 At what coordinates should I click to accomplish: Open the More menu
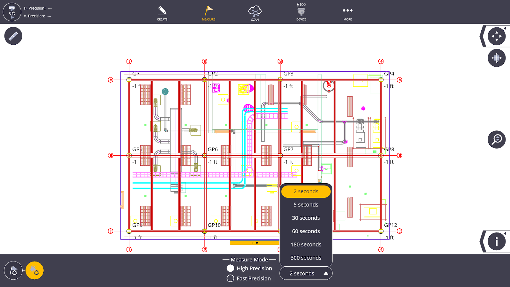347,13
